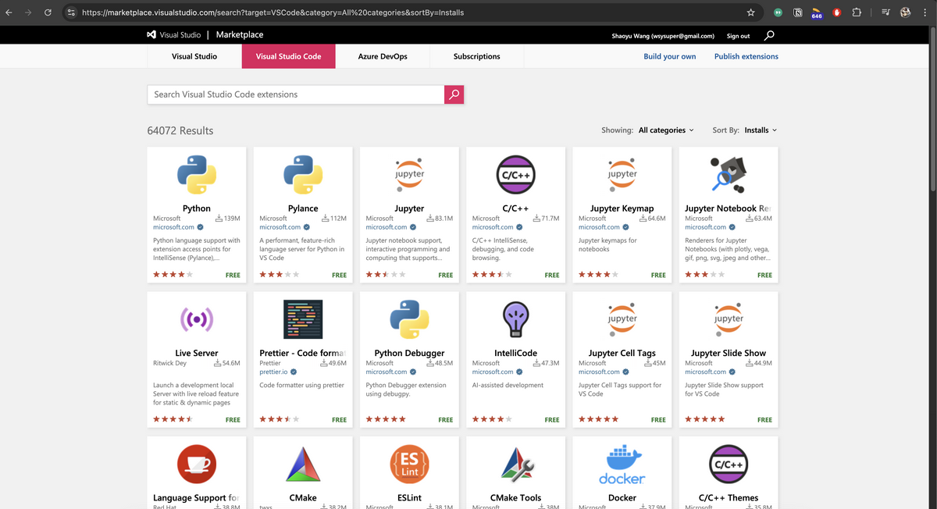
Task: Open the Chrome profile avatar
Action: pyautogui.click(x=906, y=12)
